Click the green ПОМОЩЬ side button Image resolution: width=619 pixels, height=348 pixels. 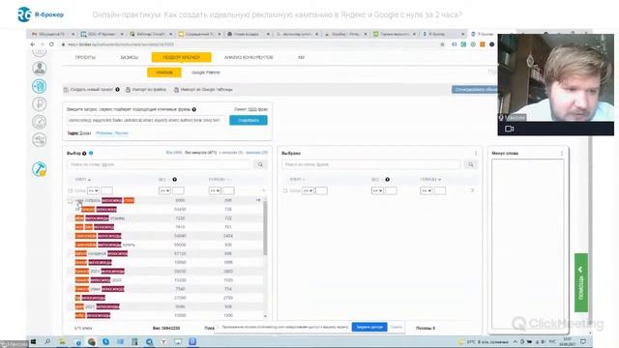[x=581, y=282]
